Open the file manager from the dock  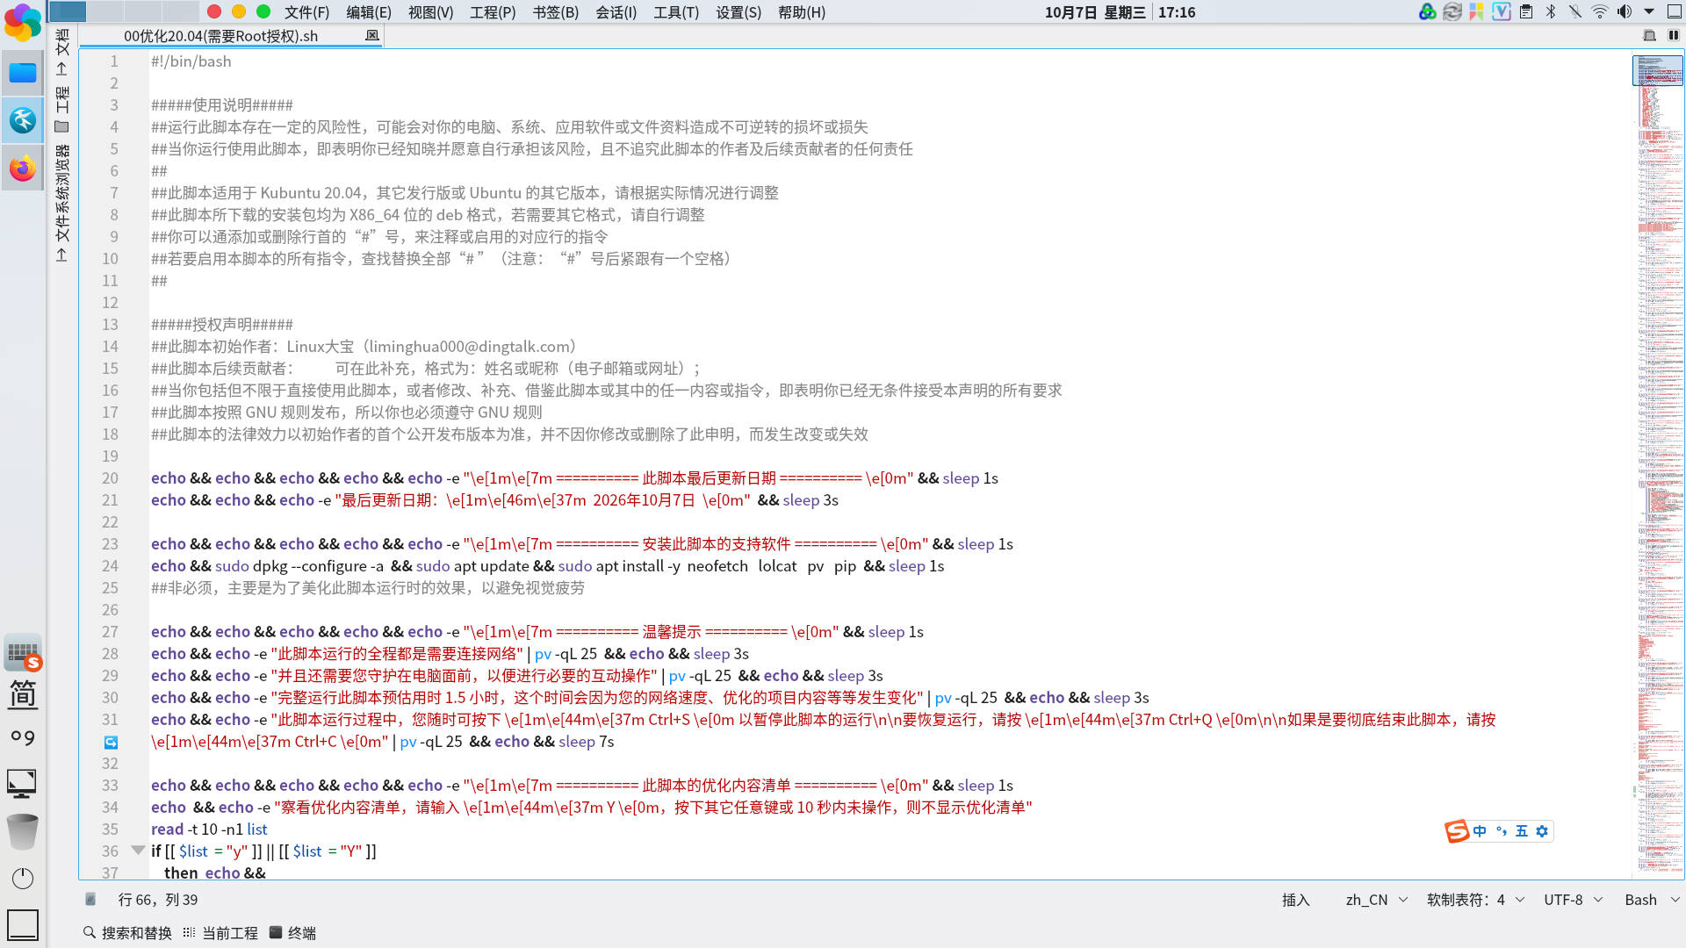point(23,72)
